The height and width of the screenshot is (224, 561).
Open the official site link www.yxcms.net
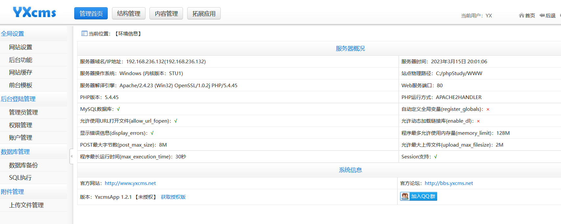130,183
